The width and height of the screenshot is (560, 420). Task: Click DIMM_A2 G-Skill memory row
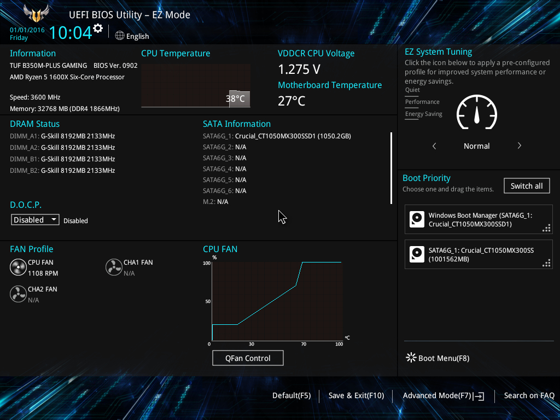point(62,148)
